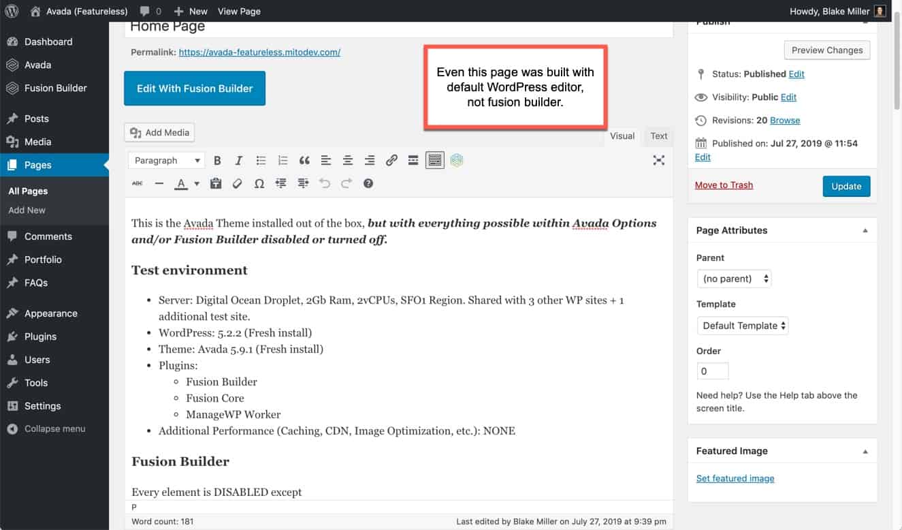Click the Update button

[x=846, y=187]
